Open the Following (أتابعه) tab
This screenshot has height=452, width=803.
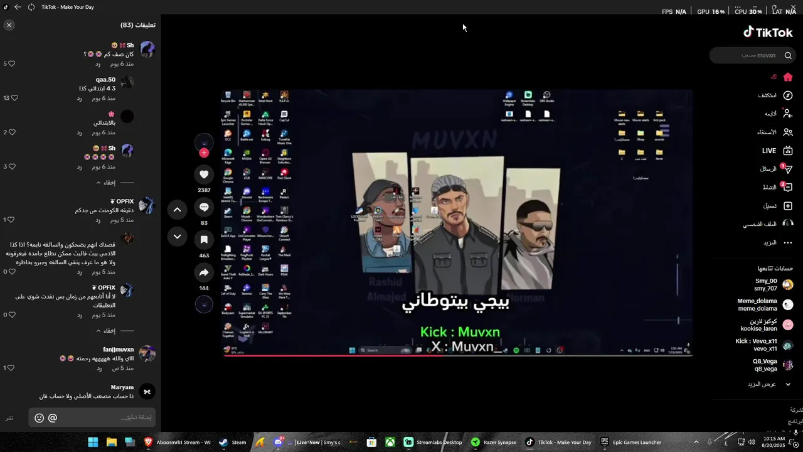tap(779, 114)
